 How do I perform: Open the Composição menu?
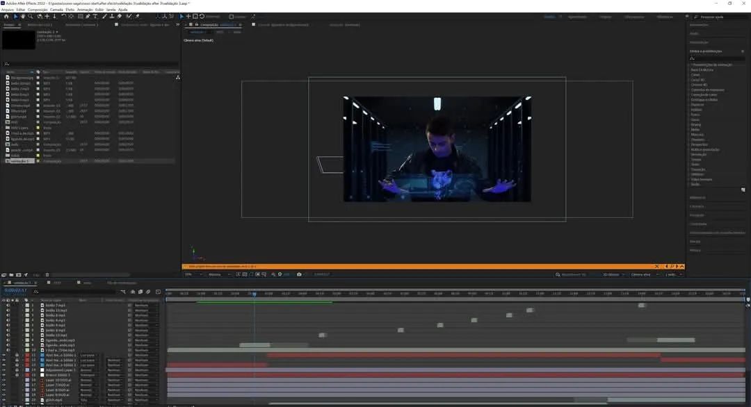tap(38, 10)
